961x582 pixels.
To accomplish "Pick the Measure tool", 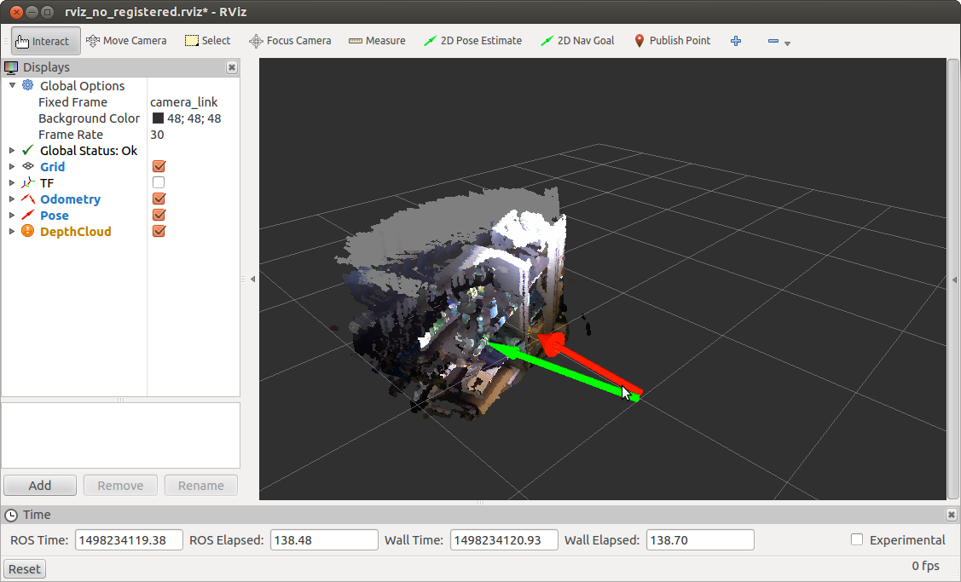I will coord(377,41).
